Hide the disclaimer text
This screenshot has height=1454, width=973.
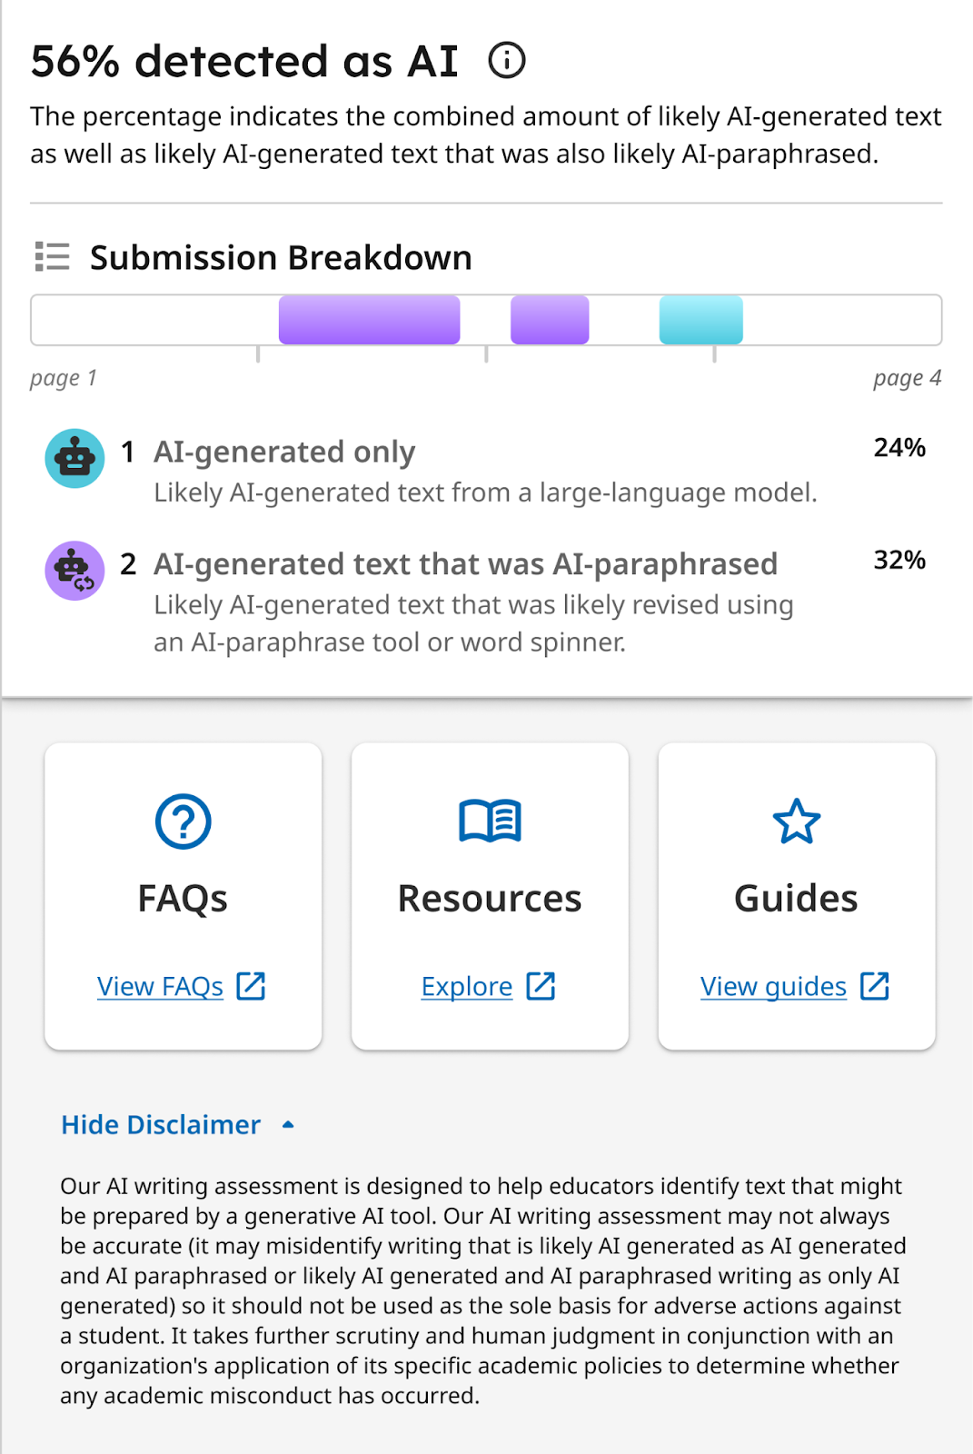point(160,1124)
